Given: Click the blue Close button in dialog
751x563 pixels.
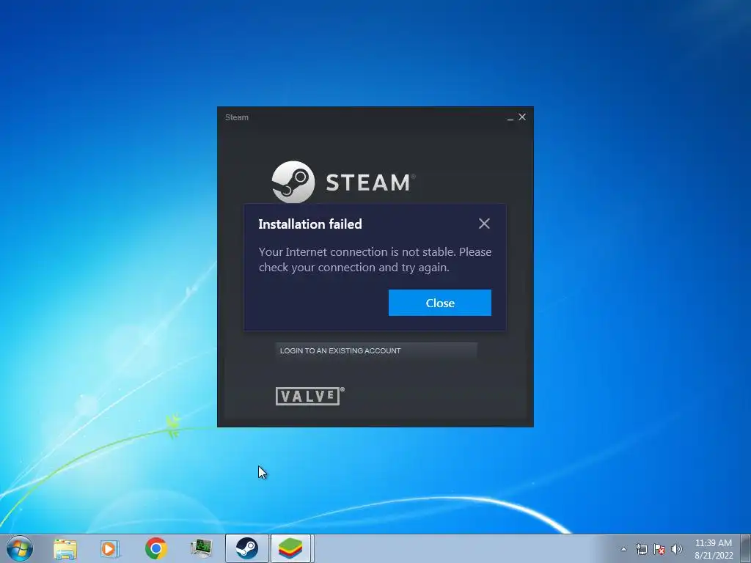Looking at the screenshot, I should point(440,303).
